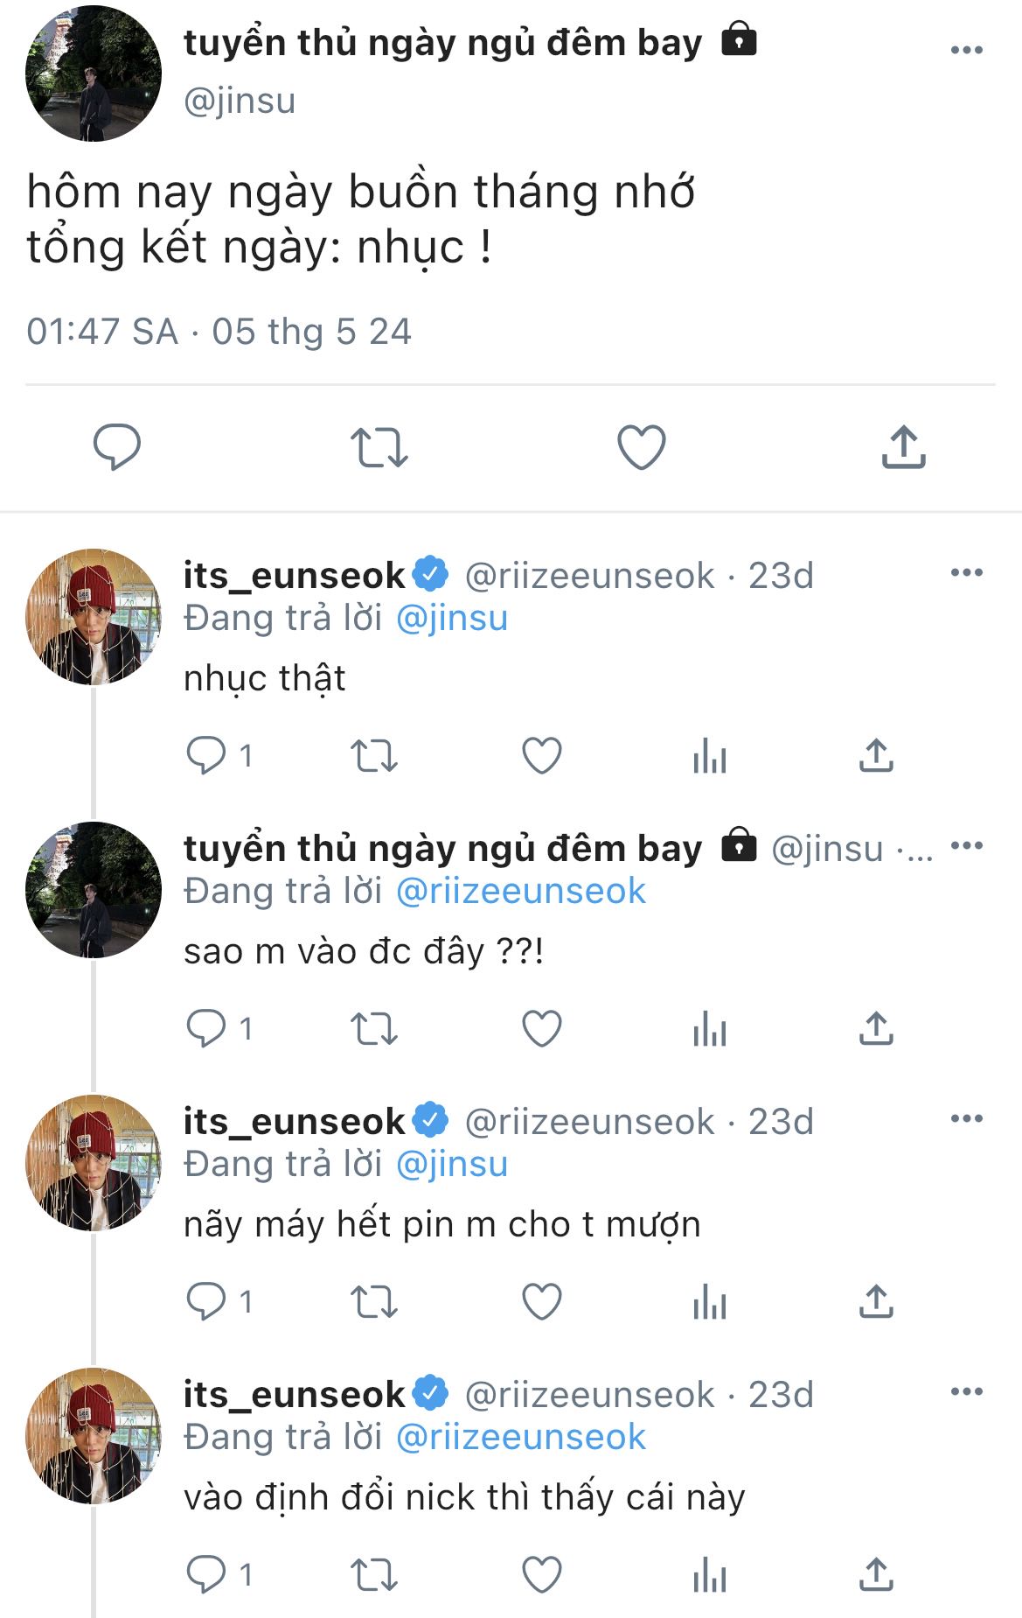Viewport: 1022px width, 1618px height.
Task: Retweet the main tweet about 'nhục !'
Action: [x=379, y=447]
